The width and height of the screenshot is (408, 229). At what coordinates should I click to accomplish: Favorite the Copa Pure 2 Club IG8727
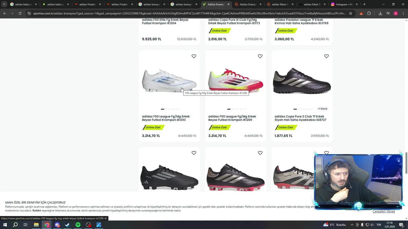[326, 56]
